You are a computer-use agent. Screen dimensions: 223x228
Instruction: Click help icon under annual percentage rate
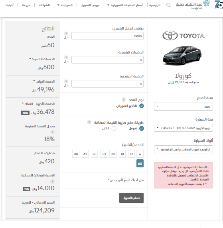coord(52,132)
